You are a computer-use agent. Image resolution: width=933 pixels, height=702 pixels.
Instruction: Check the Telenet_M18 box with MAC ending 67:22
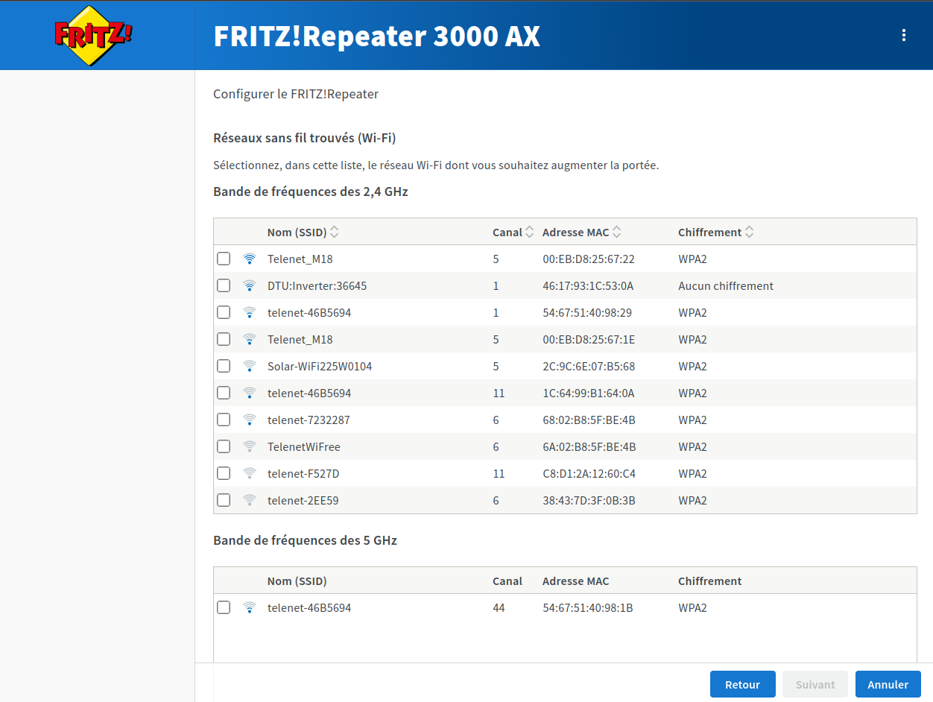click(224, 259)
